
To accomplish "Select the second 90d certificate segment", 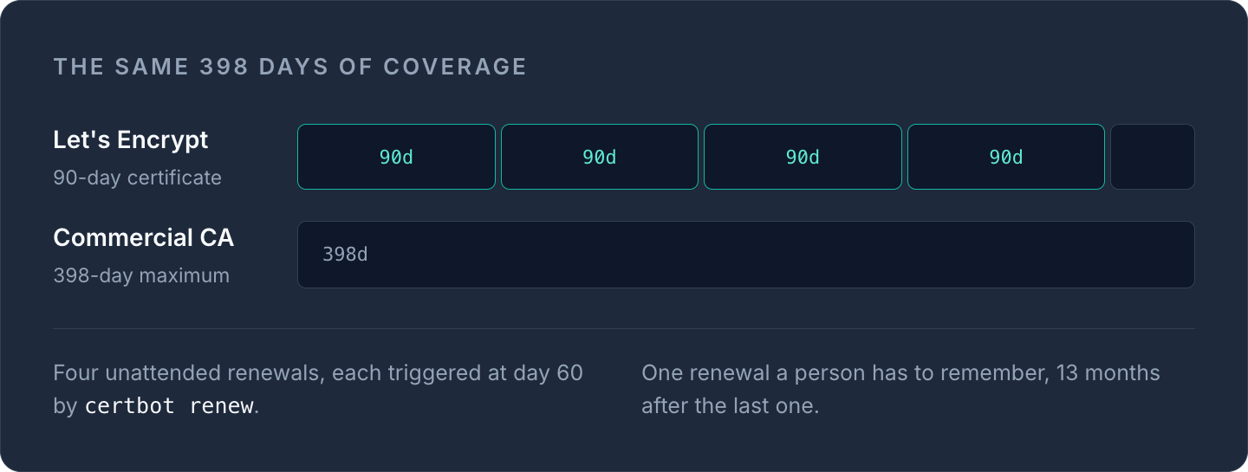I will tap(600, 157).
